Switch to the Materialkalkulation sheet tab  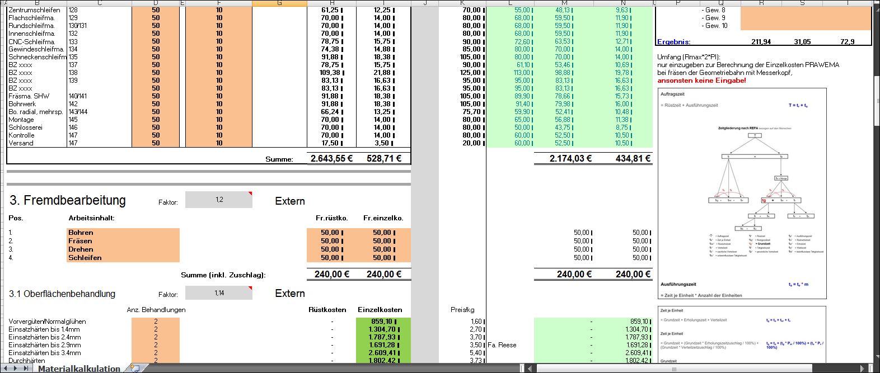(78, 369)
